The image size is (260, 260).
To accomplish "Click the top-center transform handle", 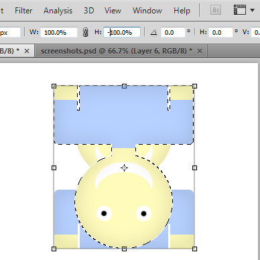I will click(x=125, y=86).
